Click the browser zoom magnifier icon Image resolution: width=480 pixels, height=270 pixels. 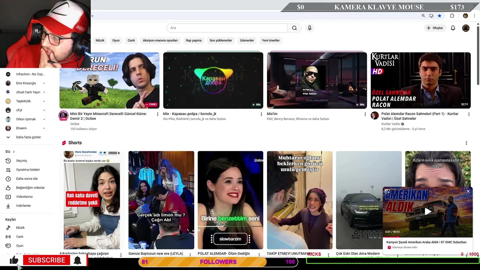click(x=423, y=16)
